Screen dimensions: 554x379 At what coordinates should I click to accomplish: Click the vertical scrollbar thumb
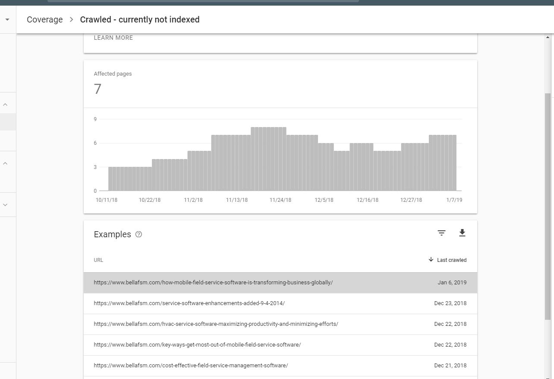pos(548,207)
